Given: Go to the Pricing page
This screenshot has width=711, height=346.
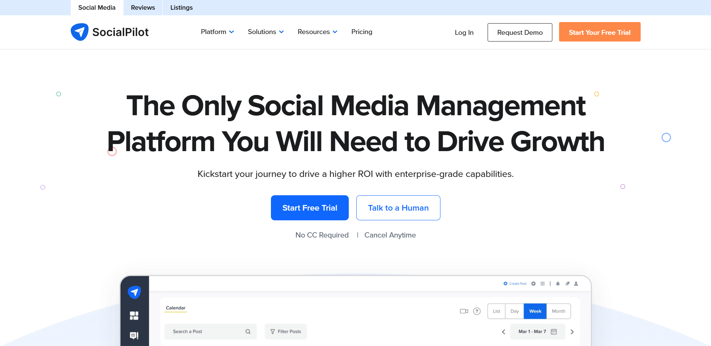Looking at the screenshot, I should pos(361,32).
